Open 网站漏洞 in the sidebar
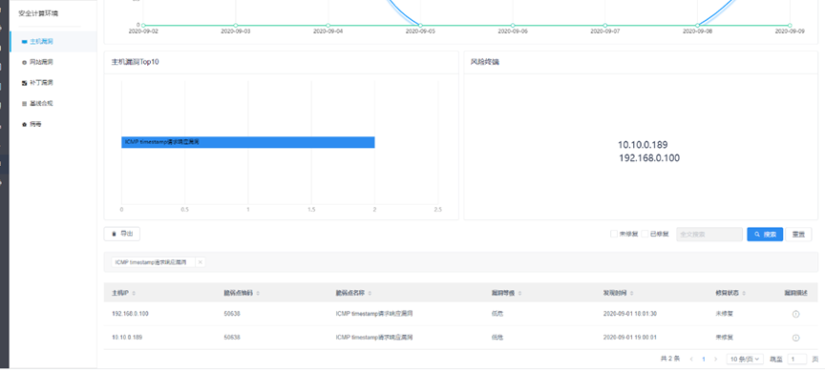Viewport: 825px width, 371px height. click(x=53, y=62)
